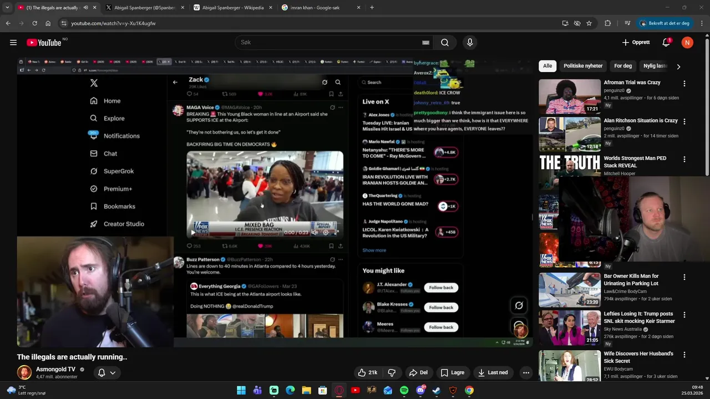Open options for Bar Owner Kills Man video
710x399 pixels.
(684, 277)
